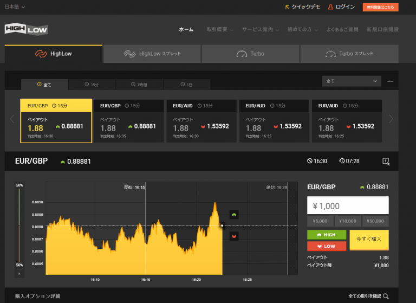Screen dimensions: 416x303
Task: Set amount with ¥10,000 button
Action: tap(348, 221)
